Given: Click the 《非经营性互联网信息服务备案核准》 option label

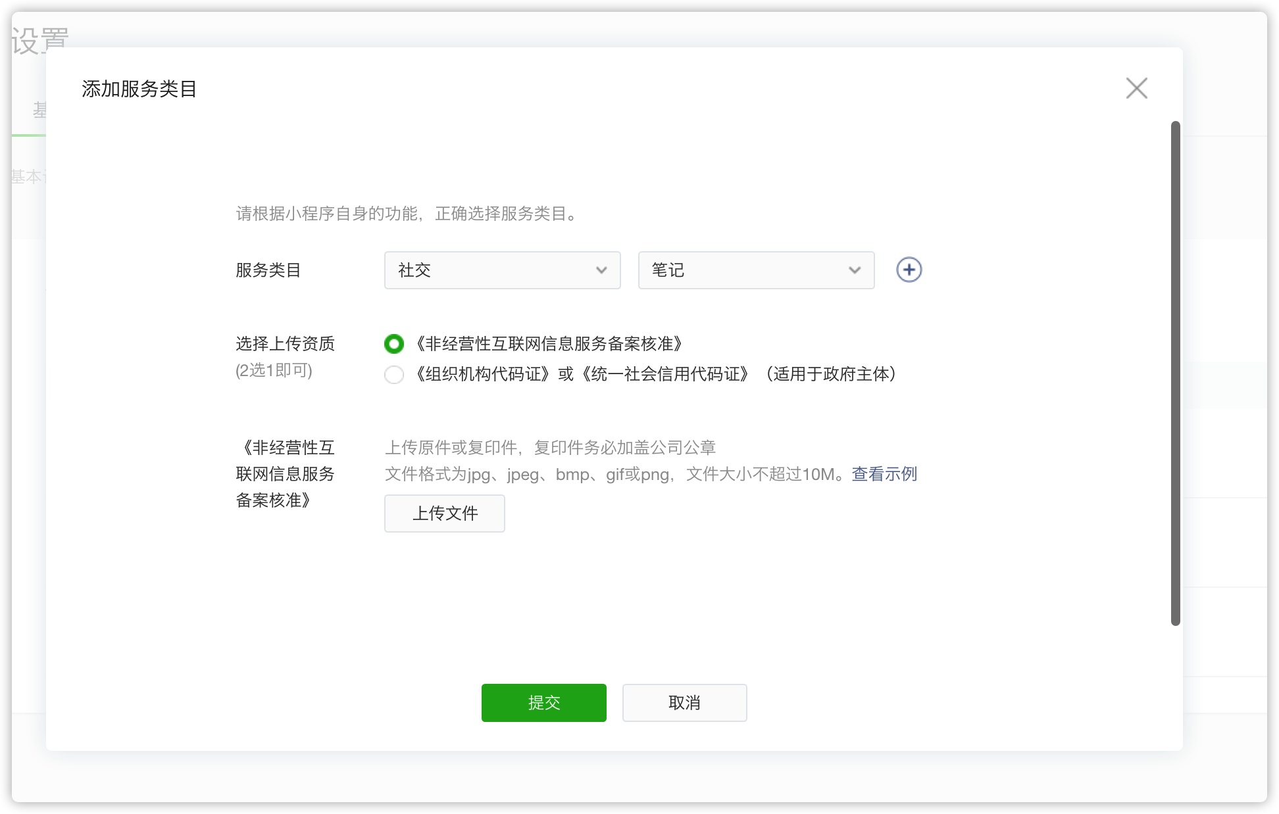Looking at the screenshot, I should point(549,344).
